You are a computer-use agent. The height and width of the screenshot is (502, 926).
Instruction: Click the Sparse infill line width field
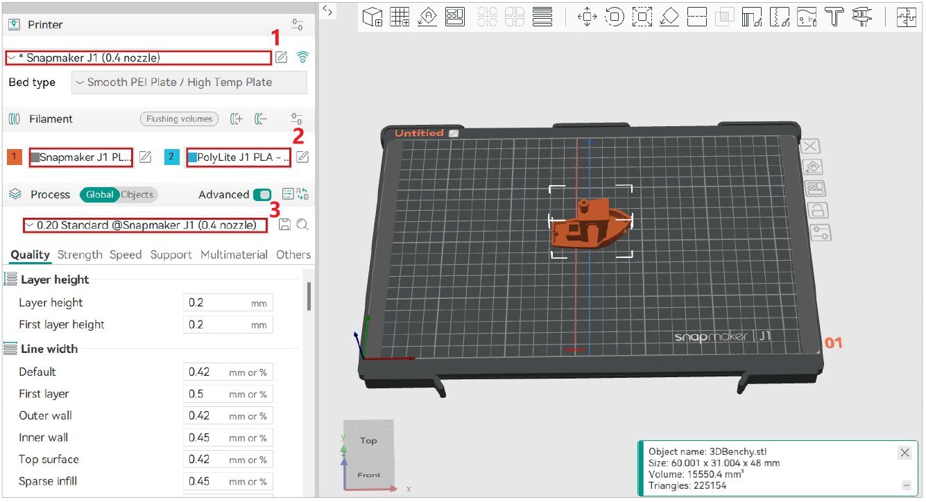tap(228, 481)
